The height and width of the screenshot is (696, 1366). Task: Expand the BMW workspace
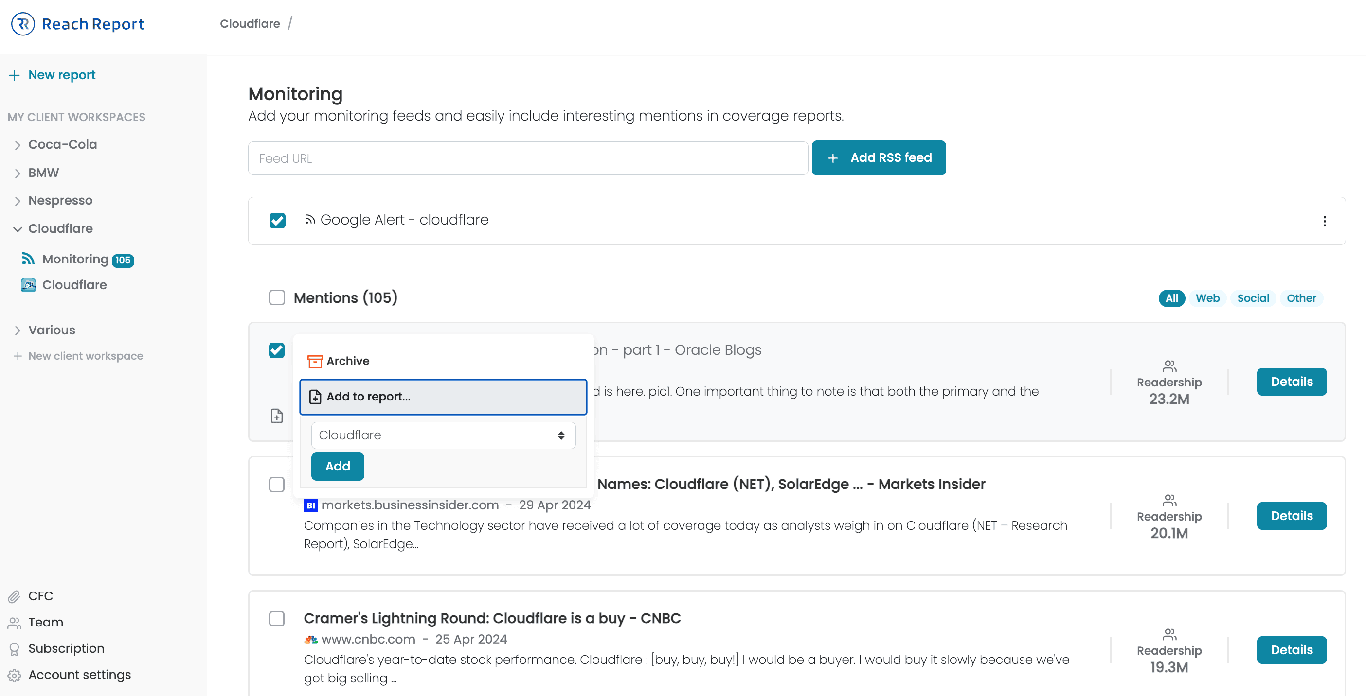point(18,173)
